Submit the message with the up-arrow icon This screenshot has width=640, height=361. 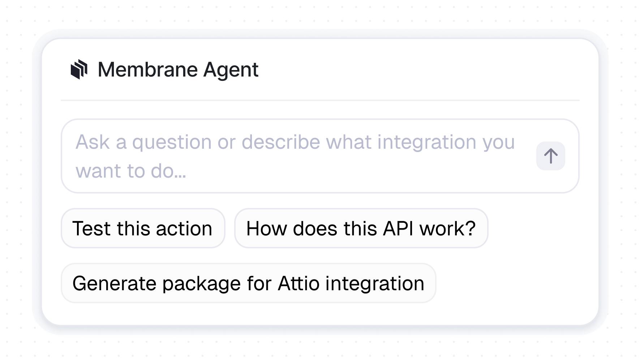(x=550, y=156)
